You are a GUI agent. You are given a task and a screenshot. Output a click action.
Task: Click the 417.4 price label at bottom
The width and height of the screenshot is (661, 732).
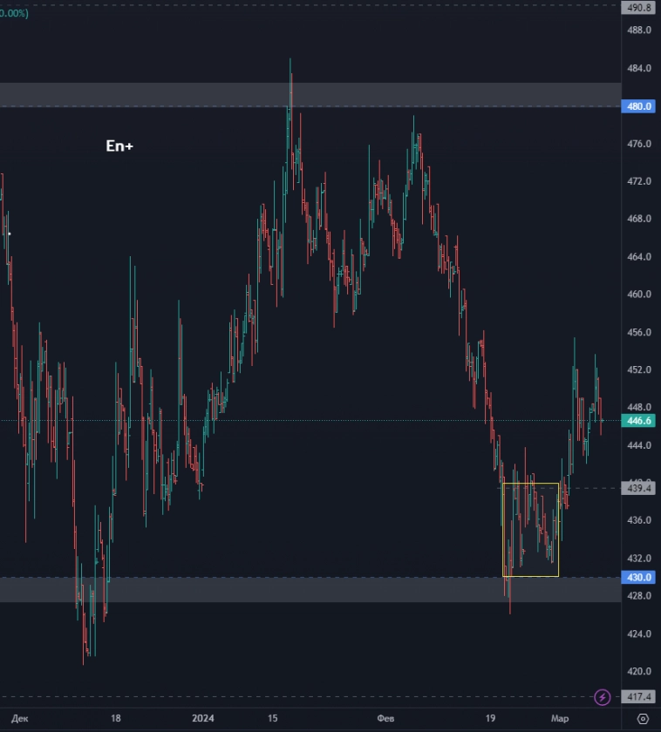tap(639, 697)
